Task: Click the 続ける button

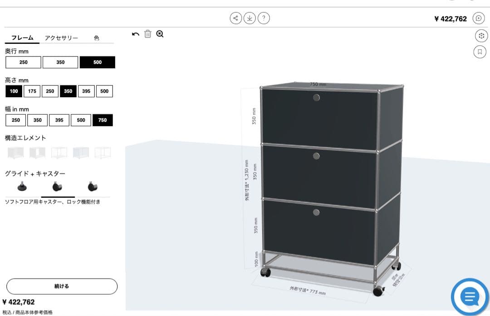Action: pos(62,287)
